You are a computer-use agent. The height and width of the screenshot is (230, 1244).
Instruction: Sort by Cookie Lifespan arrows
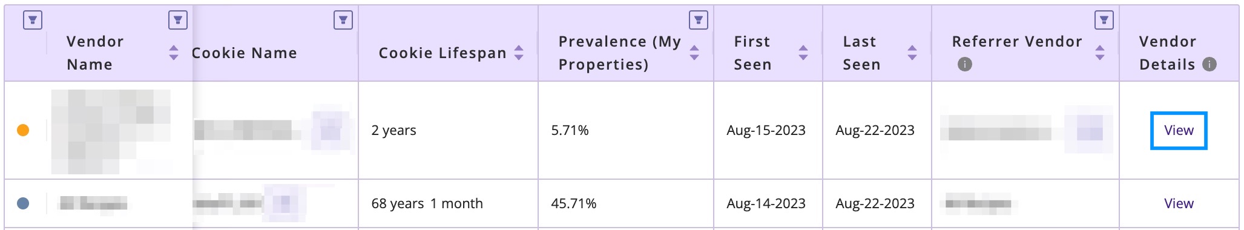[x=519, y=53]
